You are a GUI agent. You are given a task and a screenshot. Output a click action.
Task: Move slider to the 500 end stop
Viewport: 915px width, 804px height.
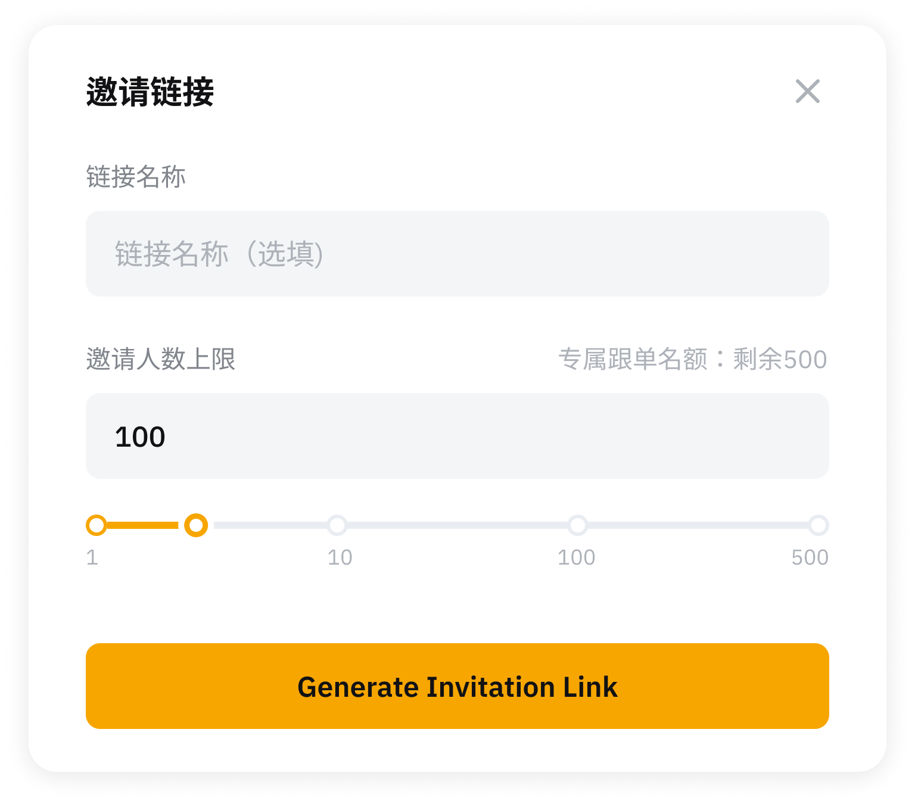818,525
